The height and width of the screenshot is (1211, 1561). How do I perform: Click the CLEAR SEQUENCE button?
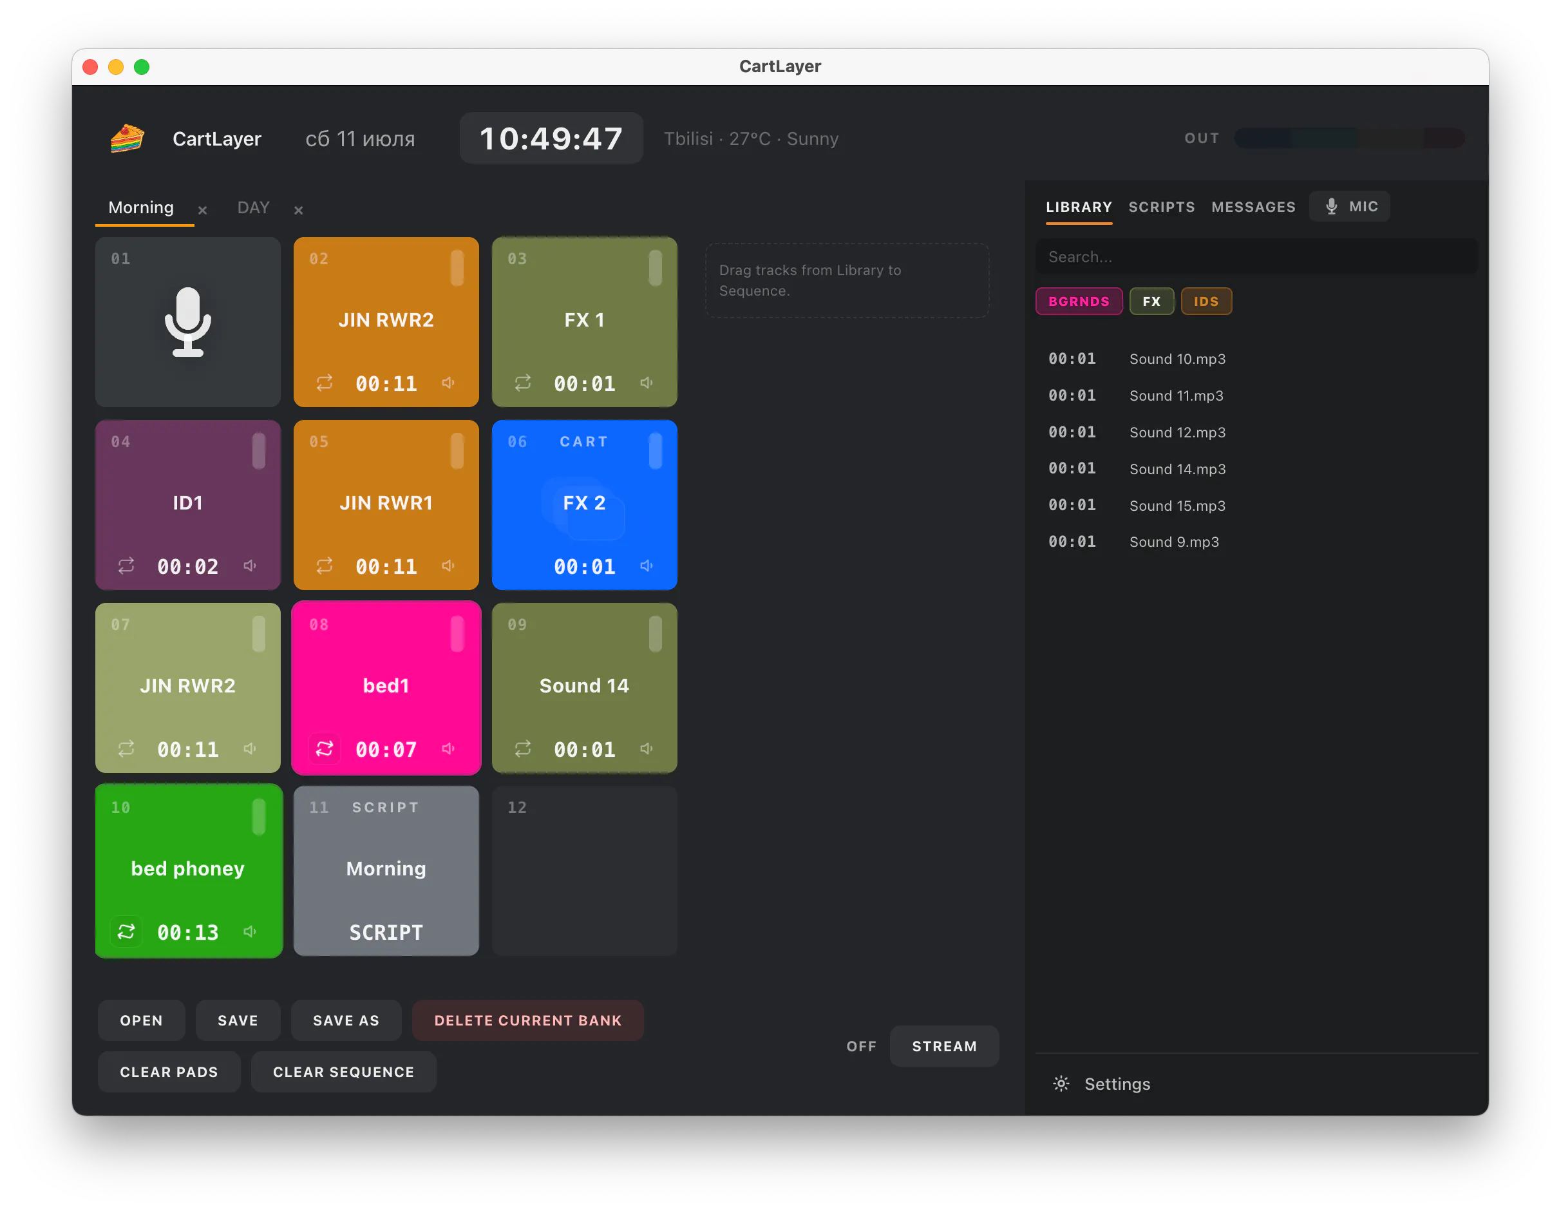click(x=344, y=1073)
